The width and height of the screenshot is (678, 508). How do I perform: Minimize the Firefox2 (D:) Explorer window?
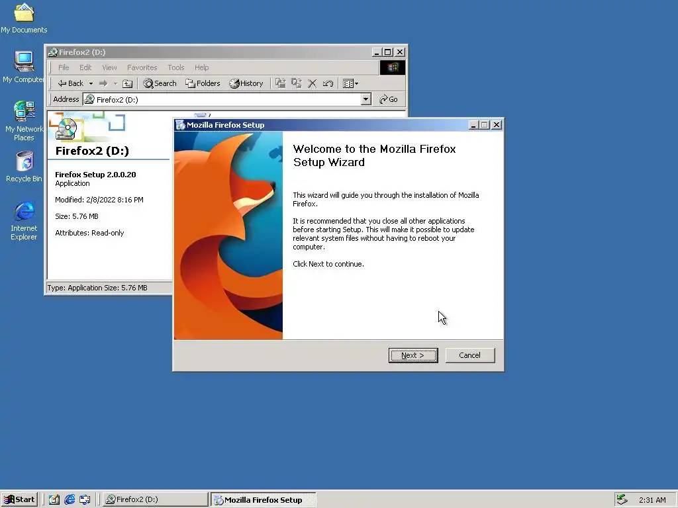377,52
